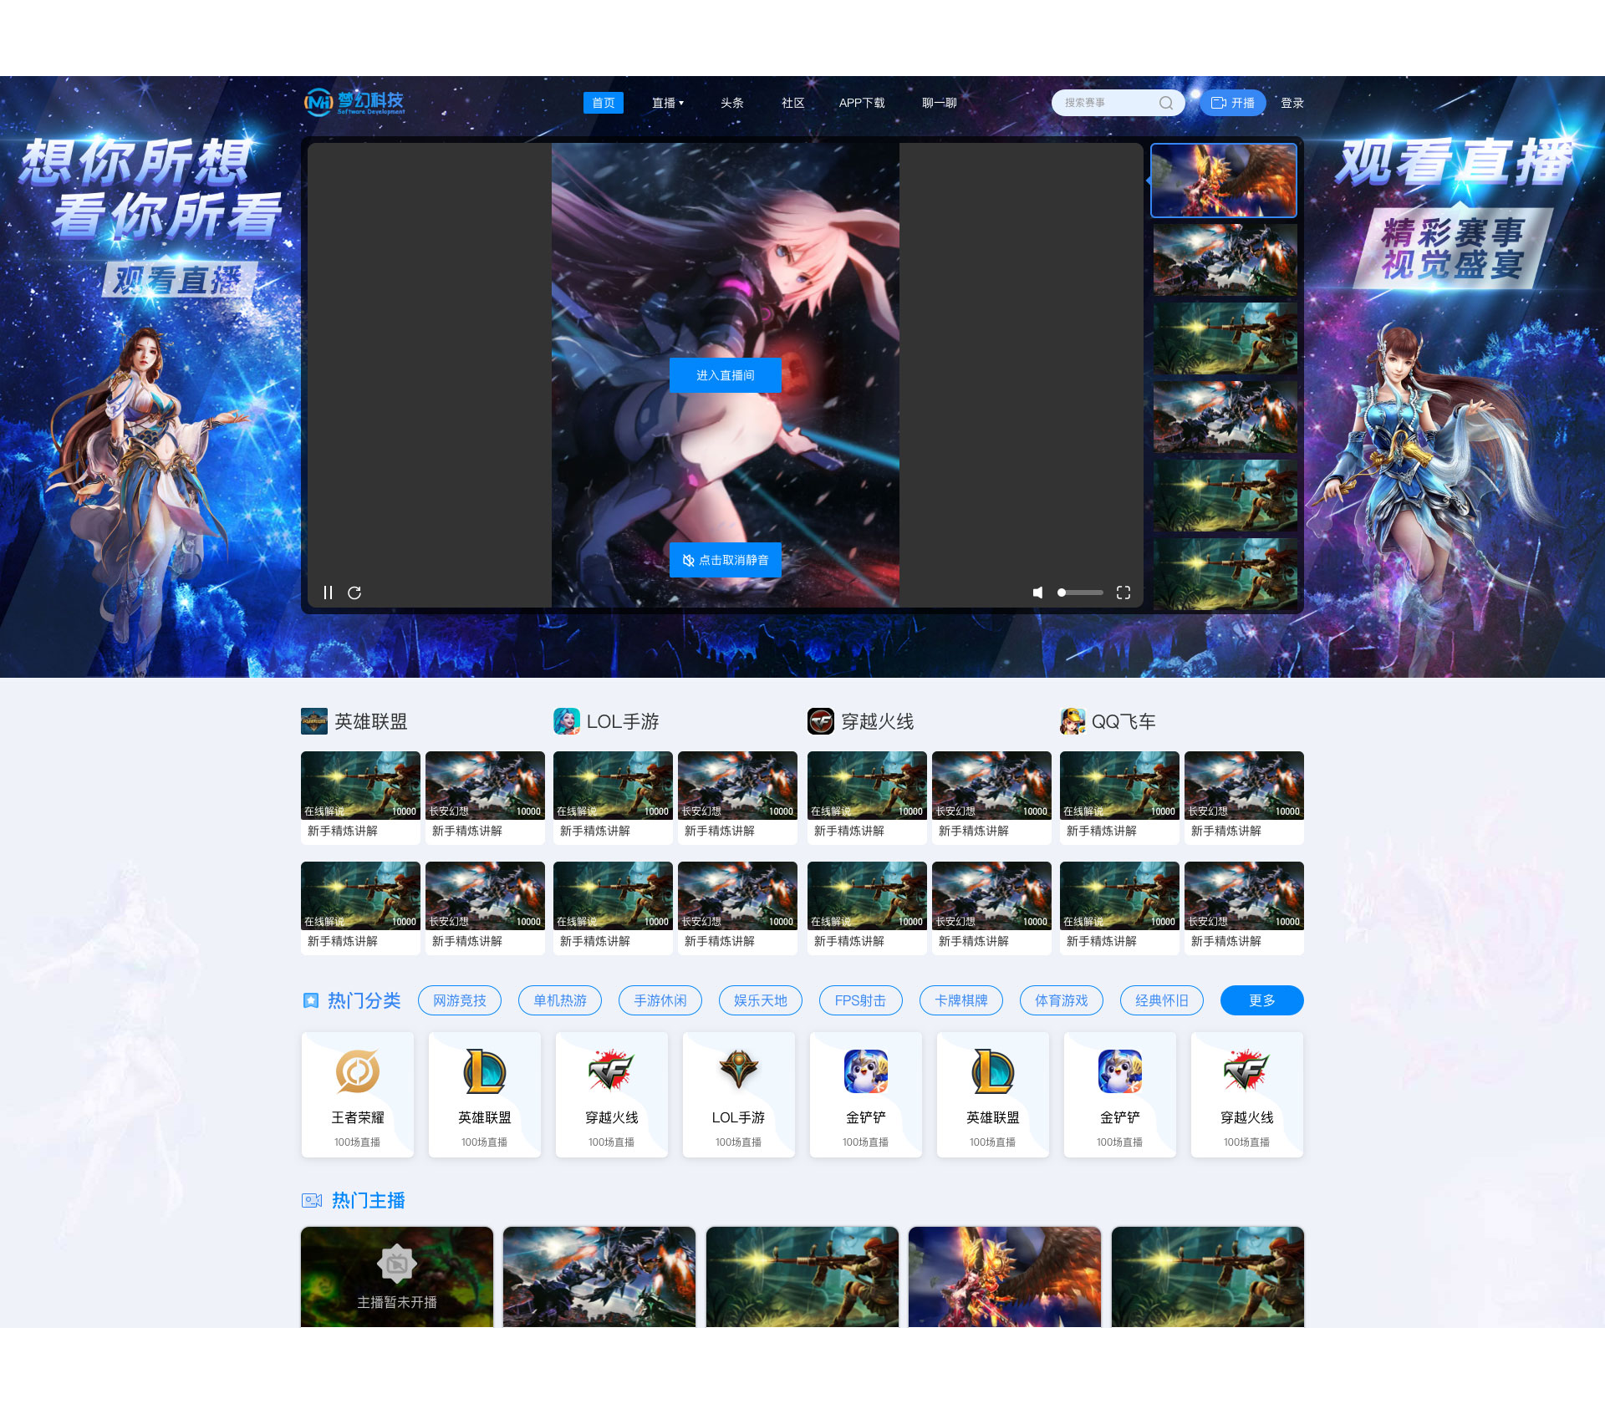Expand the 直播 dropdown menu
1605x1404 pixels.
tap(668, 103)
